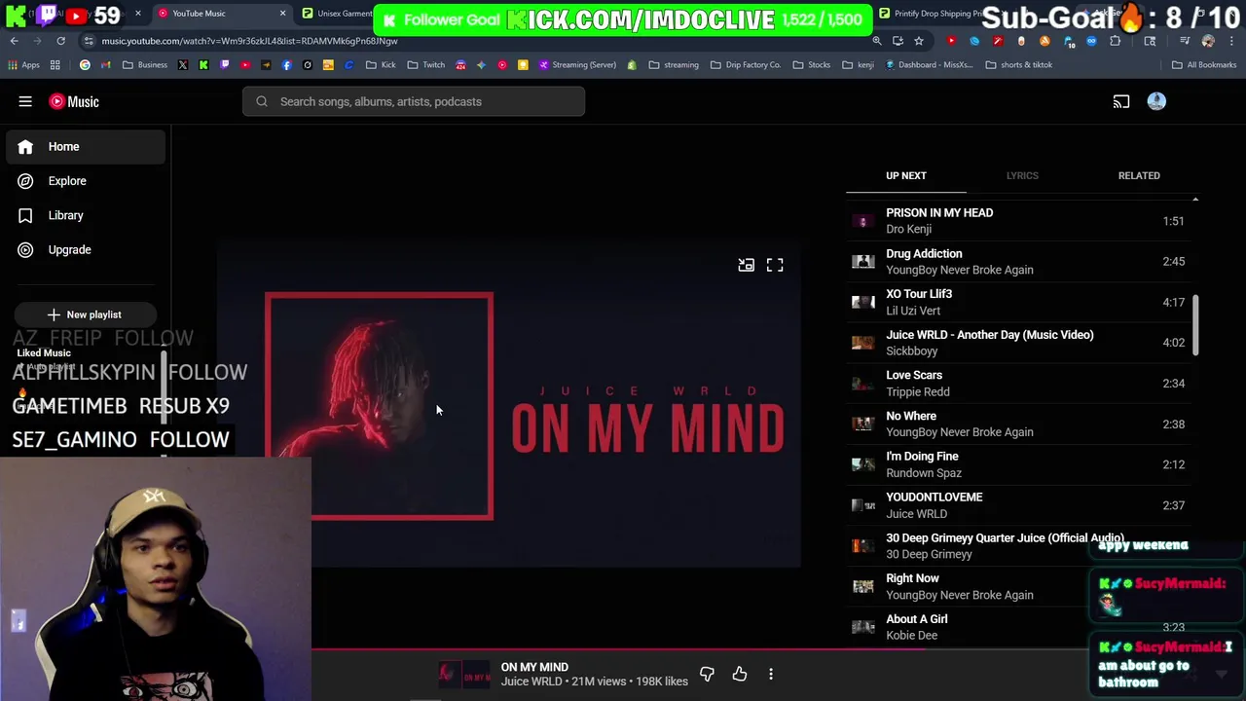
Task: Play PRISON IN MY HEAD from the queue
Action: click(x=1020, y=221)
